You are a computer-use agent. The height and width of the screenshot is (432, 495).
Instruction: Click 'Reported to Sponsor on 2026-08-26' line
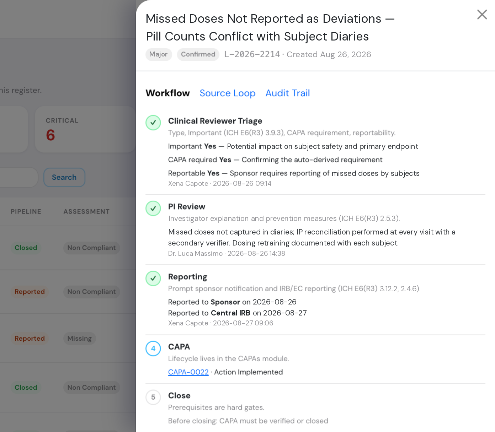point(232,302)
